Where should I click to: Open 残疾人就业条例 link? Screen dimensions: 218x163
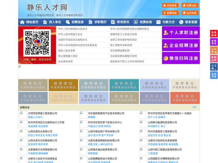point(67,51)
